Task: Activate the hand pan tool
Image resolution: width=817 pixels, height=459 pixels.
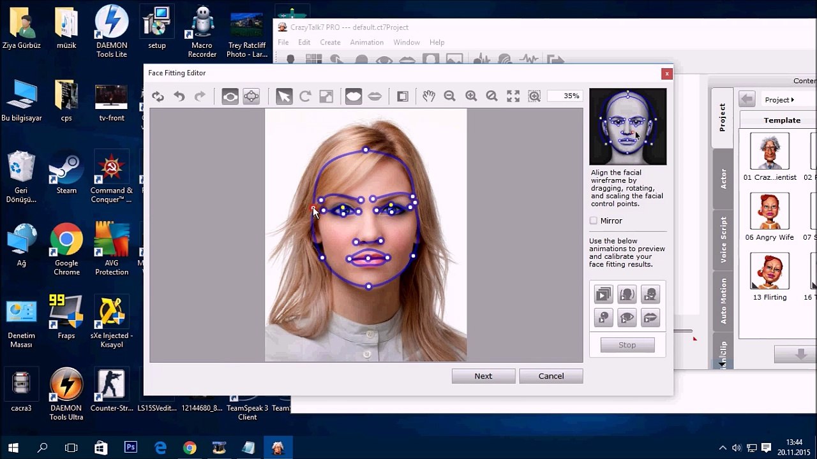Action: (428, 96)
